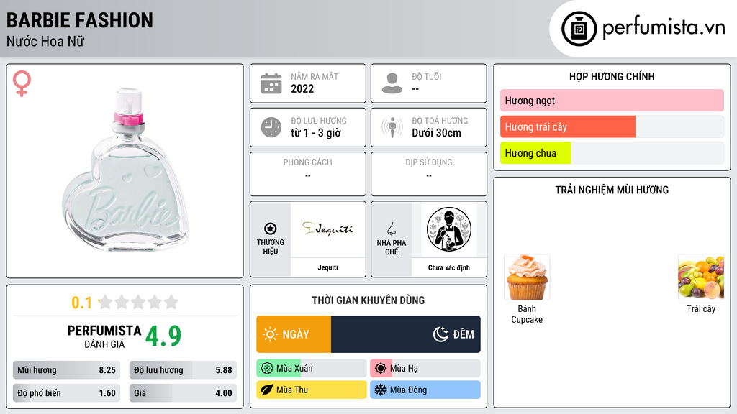
Task: Click the Hương trái cây accord bar
Action: click(612, 126)
